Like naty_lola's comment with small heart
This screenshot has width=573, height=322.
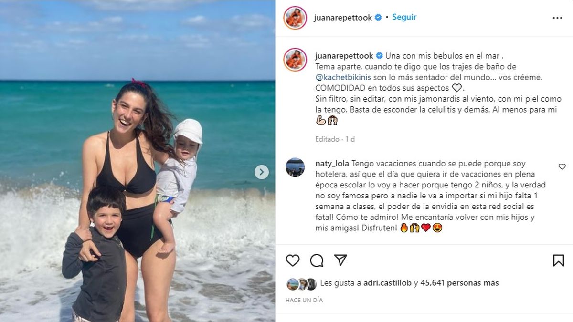pyautogui.click(x=562, y=166)
